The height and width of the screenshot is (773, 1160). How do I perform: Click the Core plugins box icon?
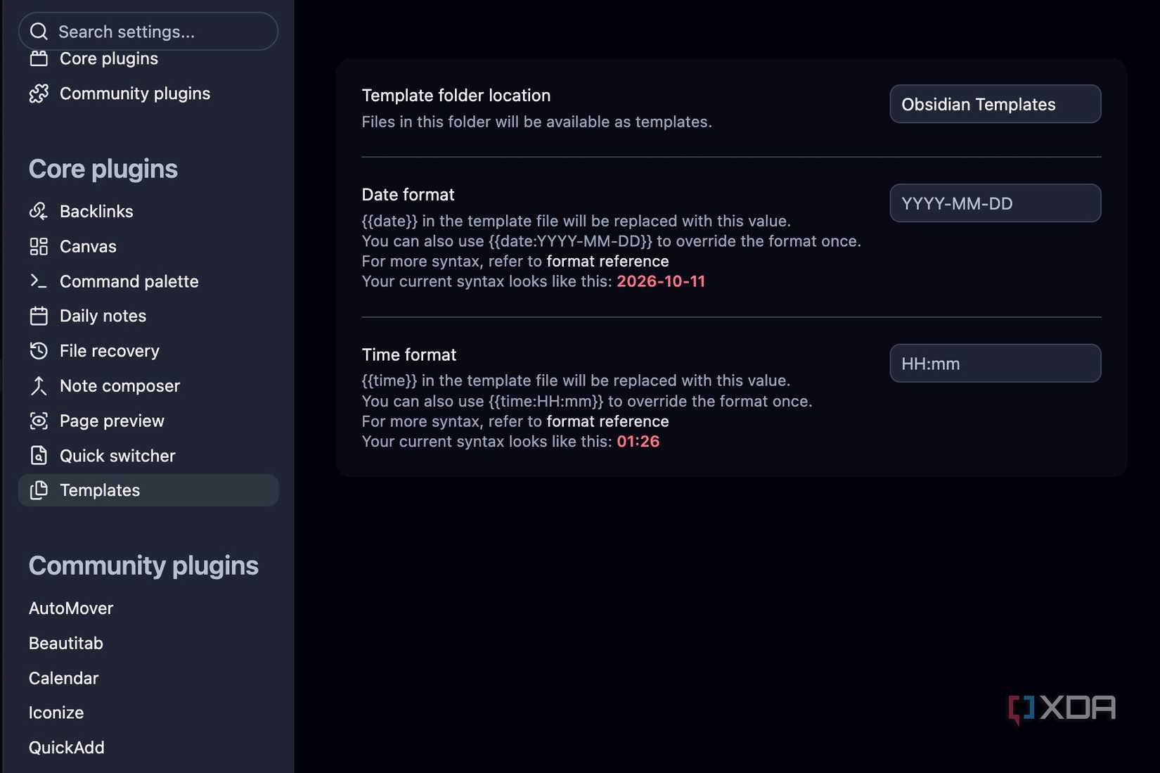point(39,59)
